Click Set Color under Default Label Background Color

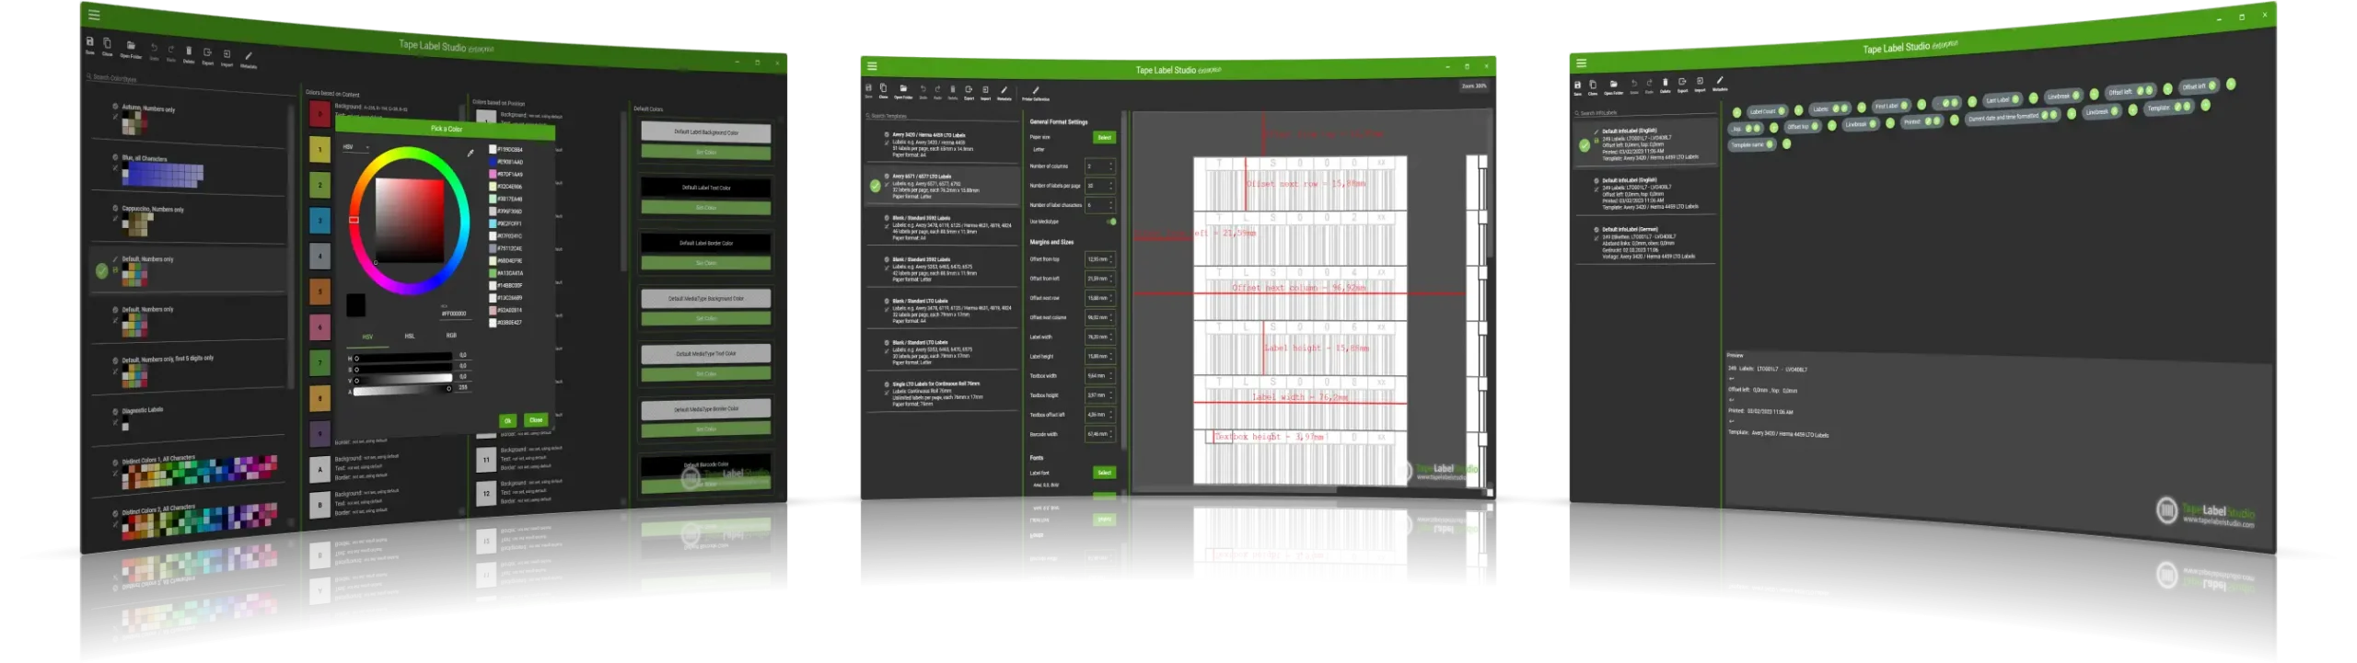click(706, 153)
